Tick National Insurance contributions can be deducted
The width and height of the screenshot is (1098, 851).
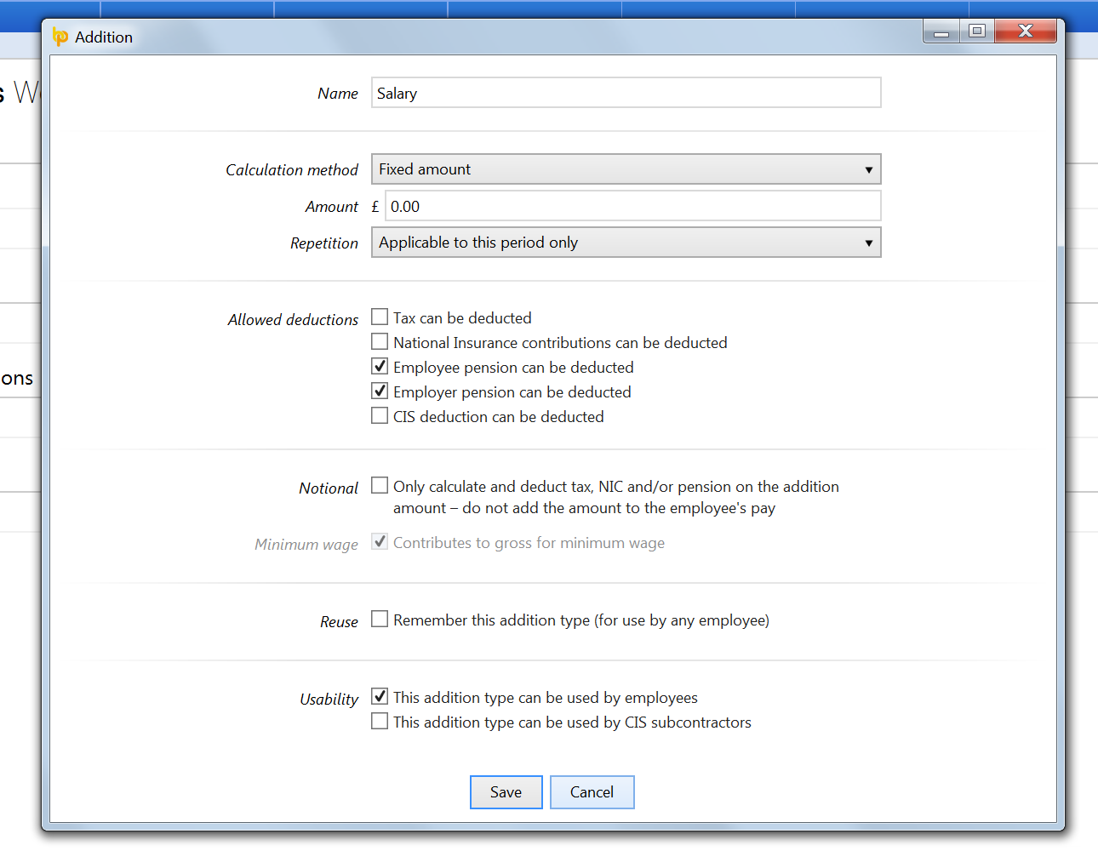380,342
